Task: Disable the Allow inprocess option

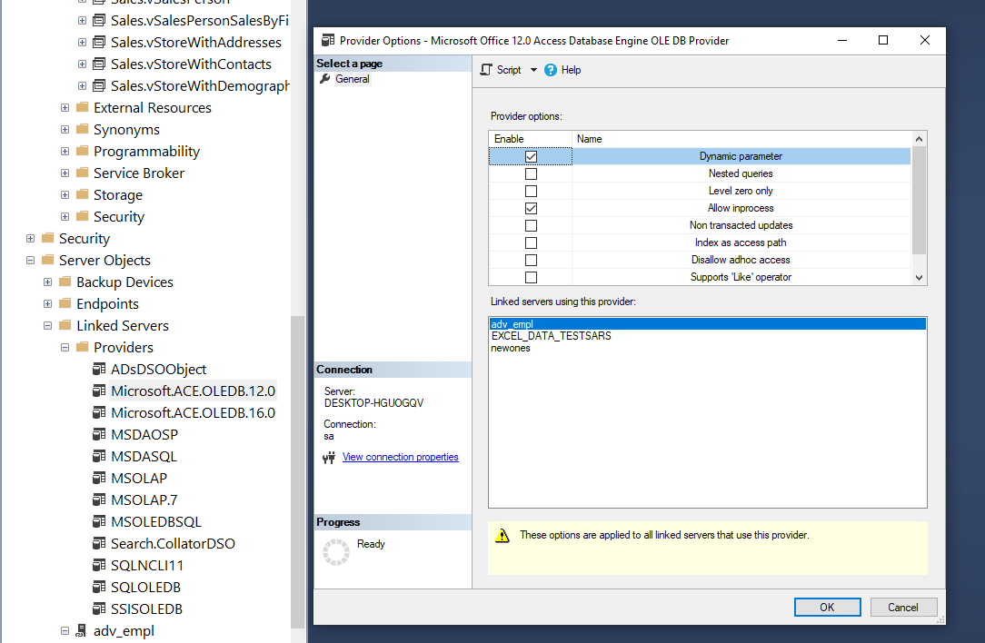Action: tap(530, 207)
